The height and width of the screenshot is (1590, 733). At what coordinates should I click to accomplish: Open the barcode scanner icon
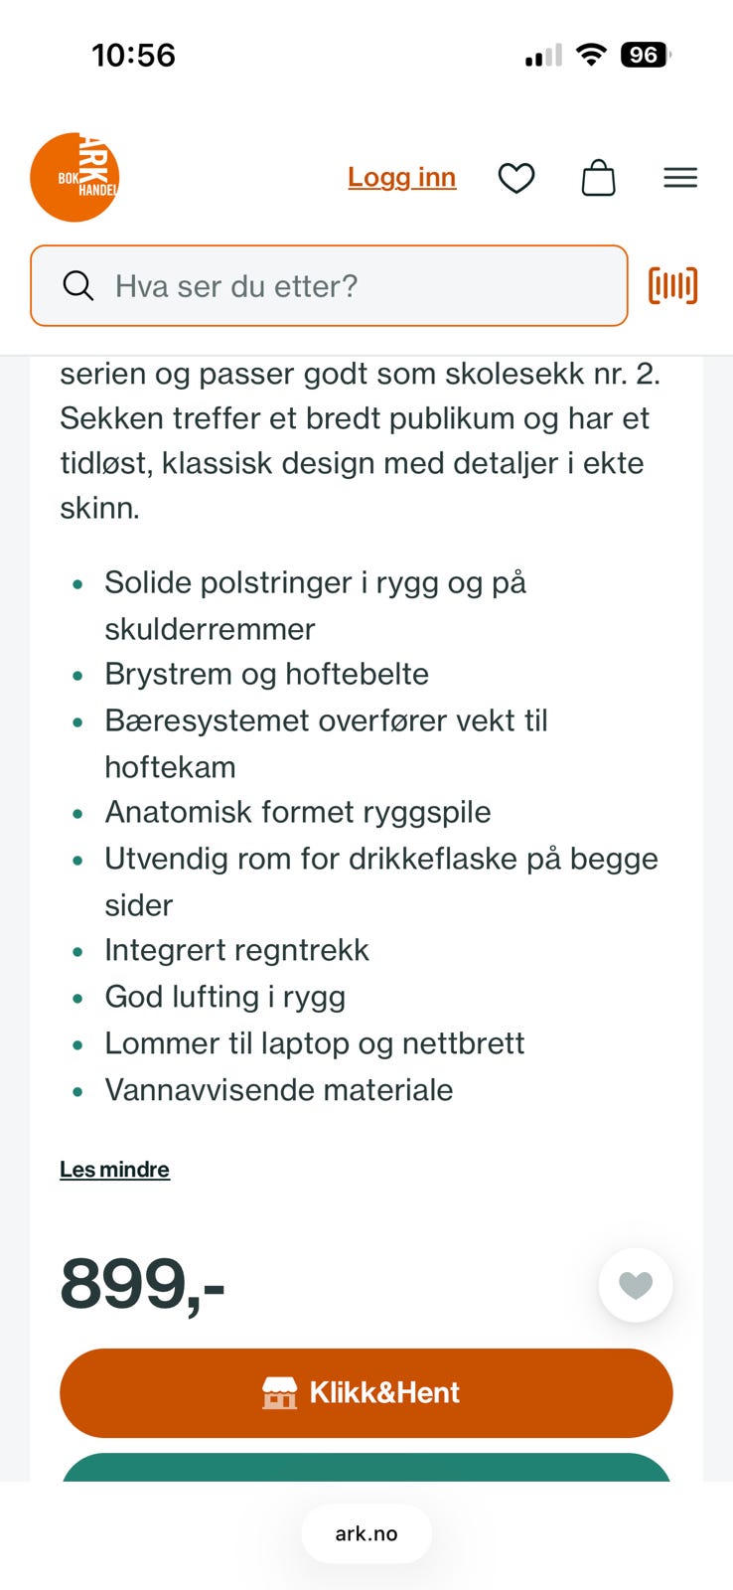672,285
